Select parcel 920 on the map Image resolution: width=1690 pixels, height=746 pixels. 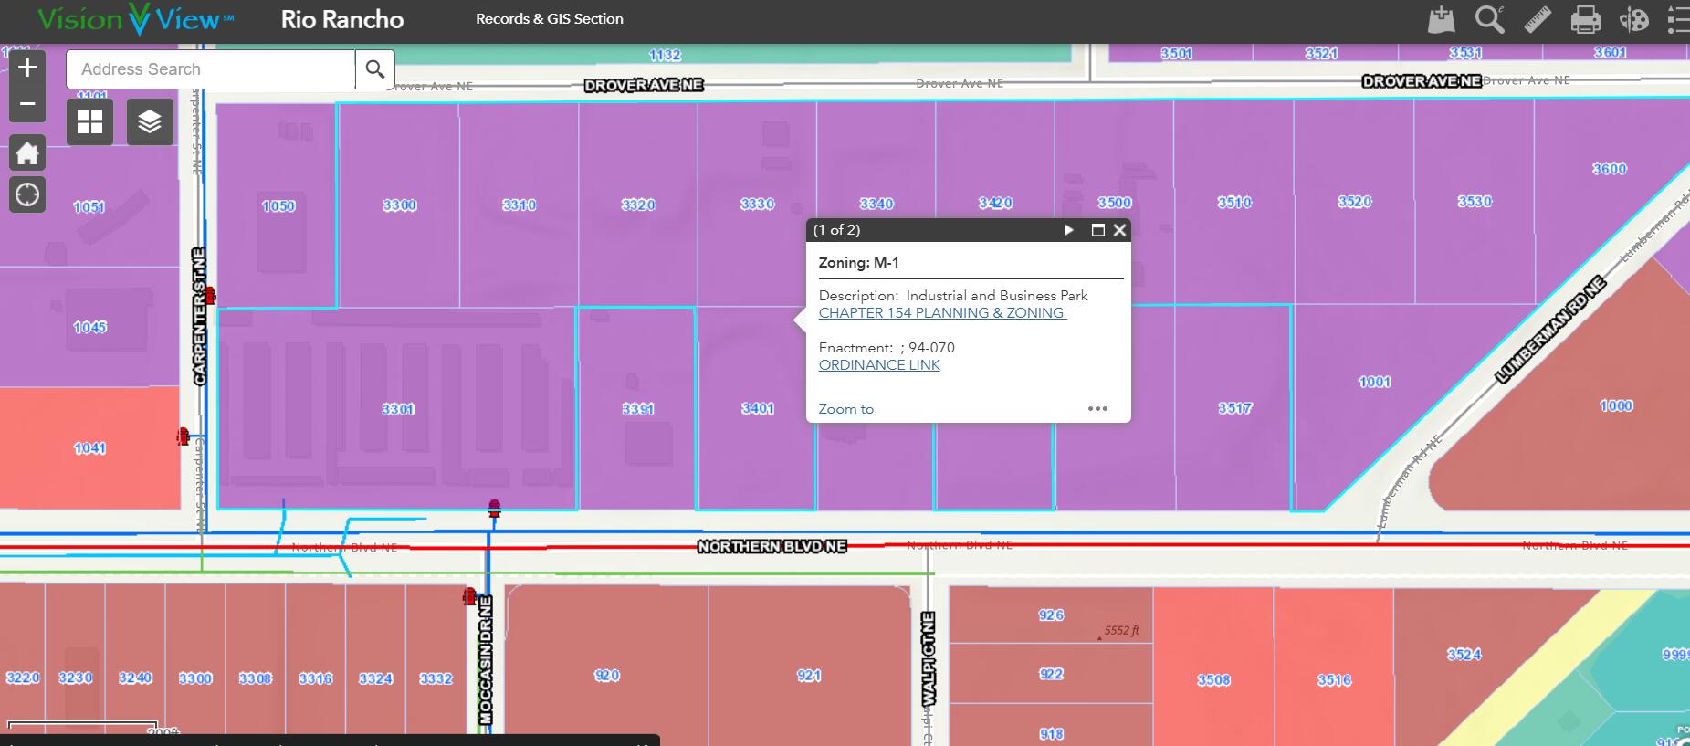point(606,676)
